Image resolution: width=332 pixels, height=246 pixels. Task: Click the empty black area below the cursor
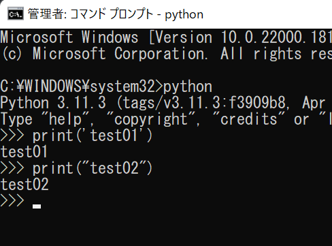coord(166,228)
